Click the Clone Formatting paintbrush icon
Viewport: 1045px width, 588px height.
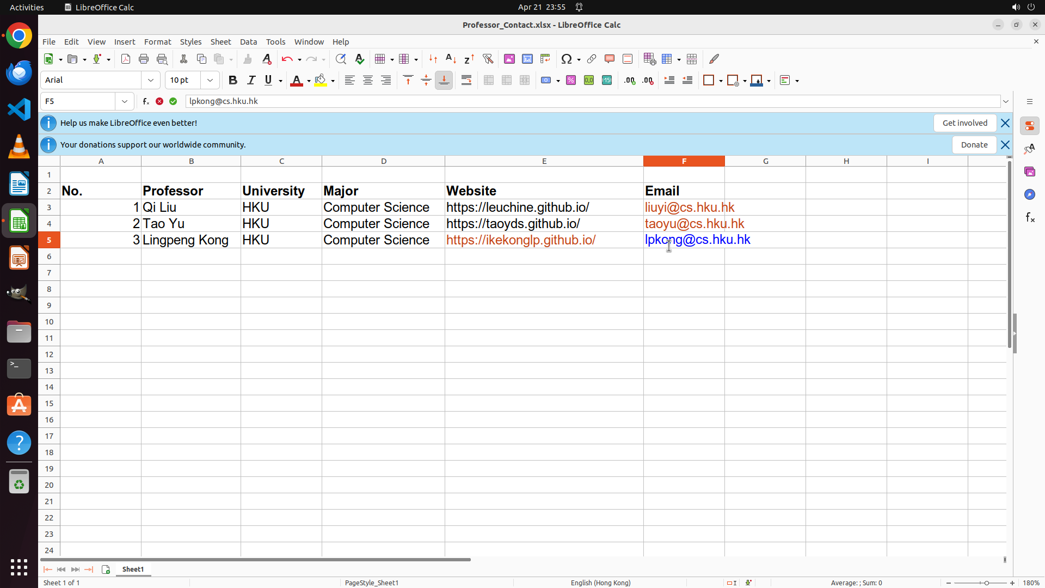(x=248, y=59)
